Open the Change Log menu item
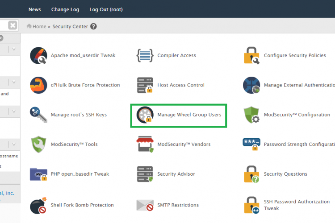 tap(65, 10)
